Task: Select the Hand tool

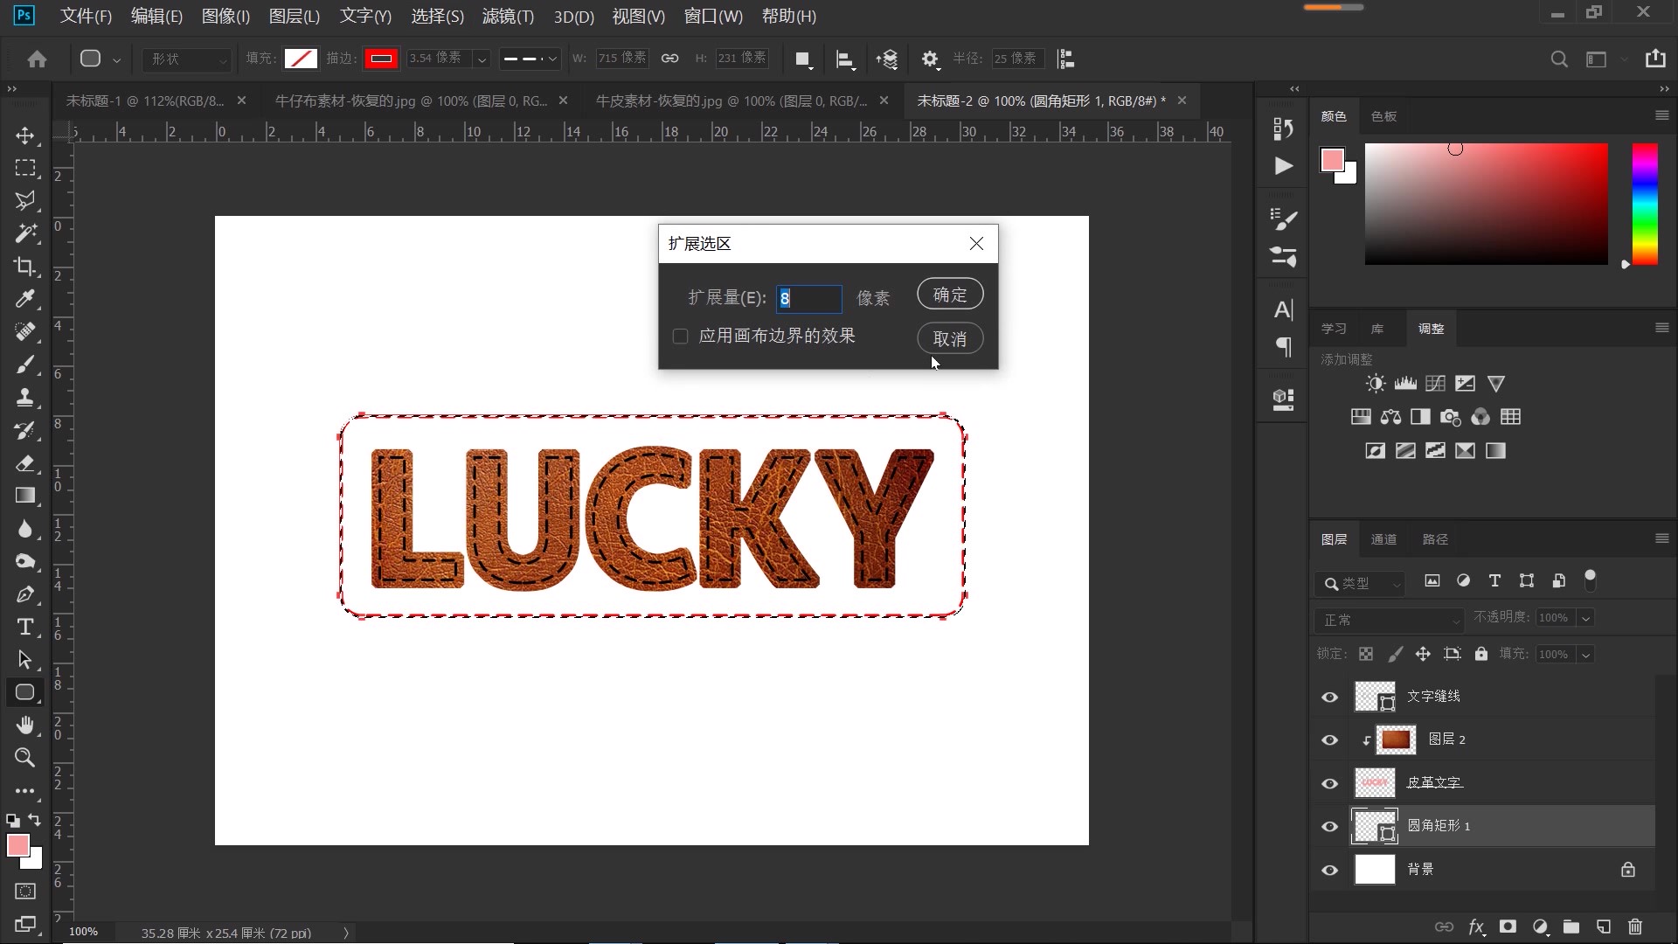Action: (24, 725)
